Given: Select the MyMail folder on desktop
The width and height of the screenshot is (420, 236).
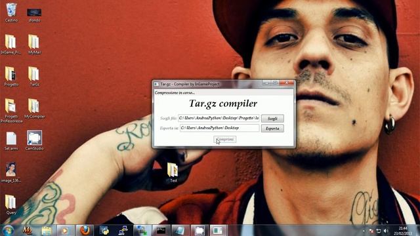Looking at the screenshot, I should pyautogui.click(x=34, y=45).
